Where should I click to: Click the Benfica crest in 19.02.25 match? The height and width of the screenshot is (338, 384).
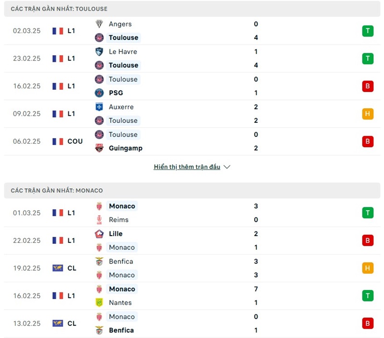pyautogui.click(x=99, y=262)
